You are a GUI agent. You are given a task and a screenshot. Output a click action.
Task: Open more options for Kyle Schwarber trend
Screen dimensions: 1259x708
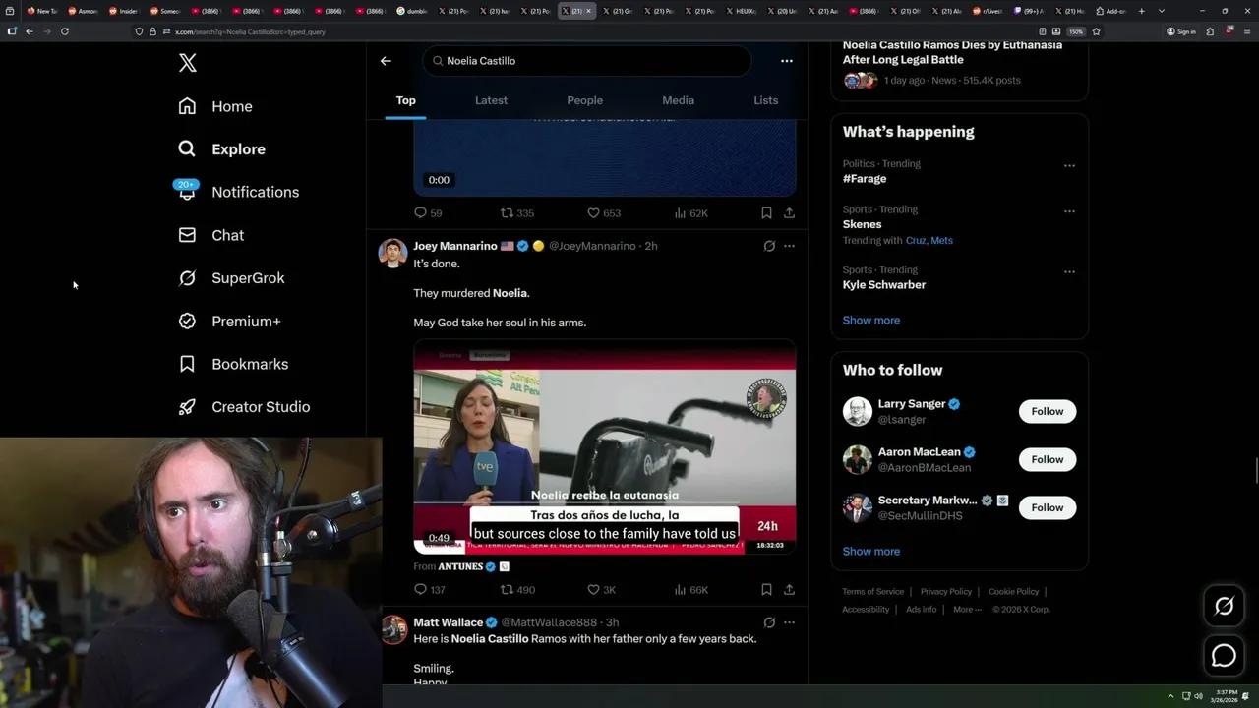(1069, 272)
